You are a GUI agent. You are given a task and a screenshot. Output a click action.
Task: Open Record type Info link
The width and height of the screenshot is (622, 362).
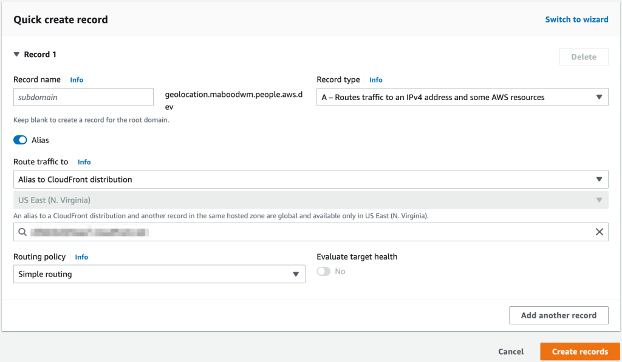point(376,80)
